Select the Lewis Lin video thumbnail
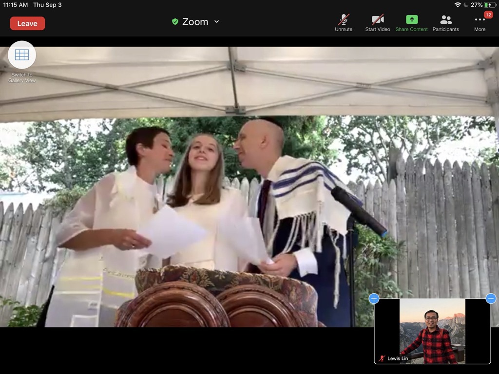The width and height of the screenshot is (499, 374). (432, 331)
